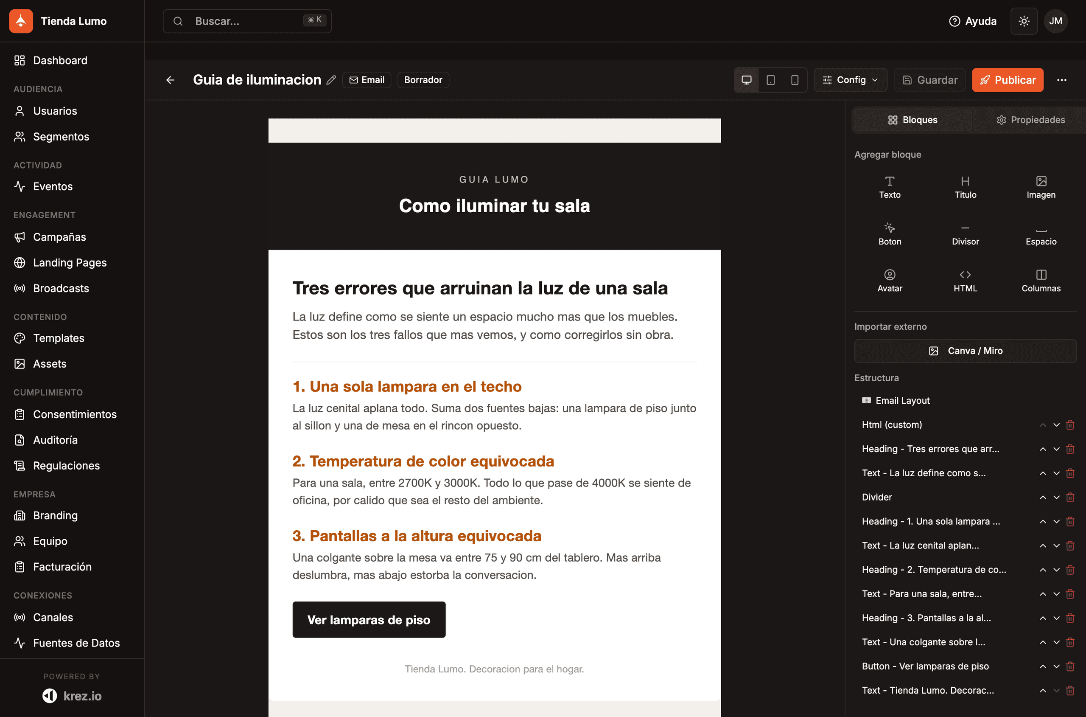Move Divider block up
The width and height of the screenshot is (1086, 717).
tap(1043, 498)
